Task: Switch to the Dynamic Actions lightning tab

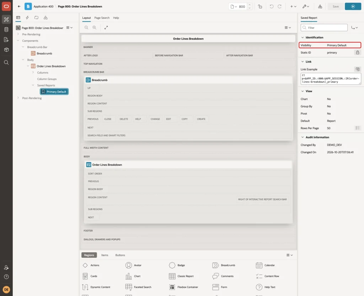Action: pos(27,18)
